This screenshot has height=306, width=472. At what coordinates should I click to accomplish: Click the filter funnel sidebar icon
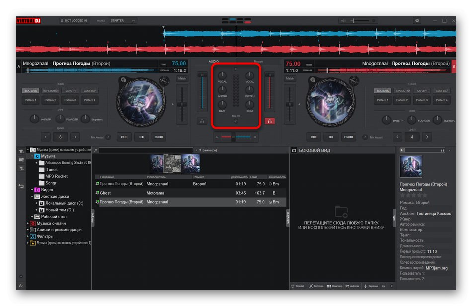click(x=21, y=169)
